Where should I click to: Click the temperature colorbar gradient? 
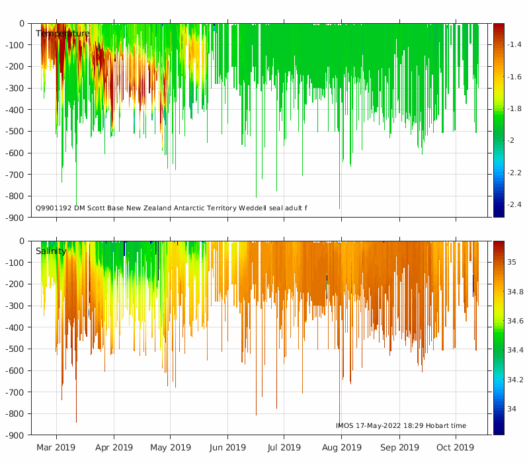tap(499, 120)
